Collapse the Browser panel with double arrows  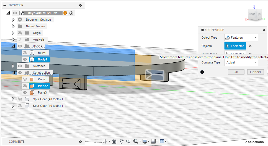pyautogui.click(x=5, y=6)
